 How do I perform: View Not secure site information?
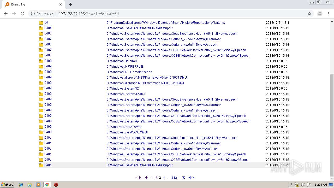[x=43, y=14]
